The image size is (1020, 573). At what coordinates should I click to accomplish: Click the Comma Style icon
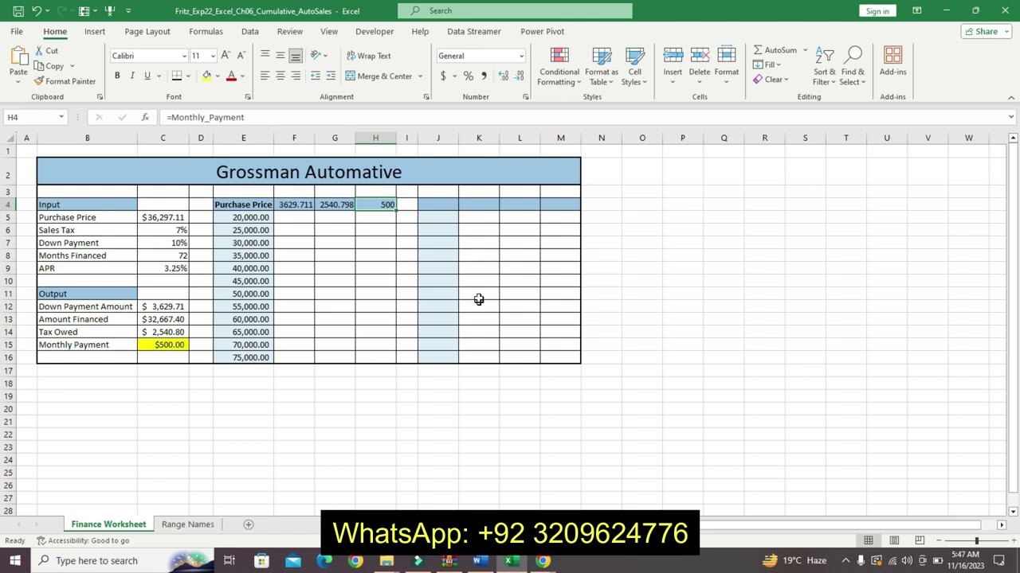pos(484,76)
